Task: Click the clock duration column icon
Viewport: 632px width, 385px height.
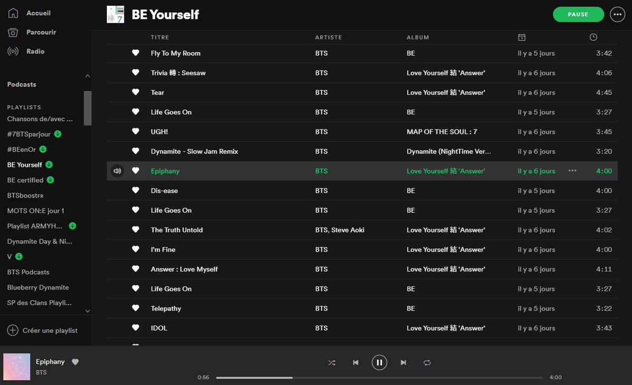Action: tap(594, 37)
